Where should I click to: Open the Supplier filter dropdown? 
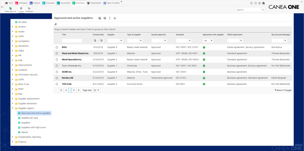tap(121, 41)
